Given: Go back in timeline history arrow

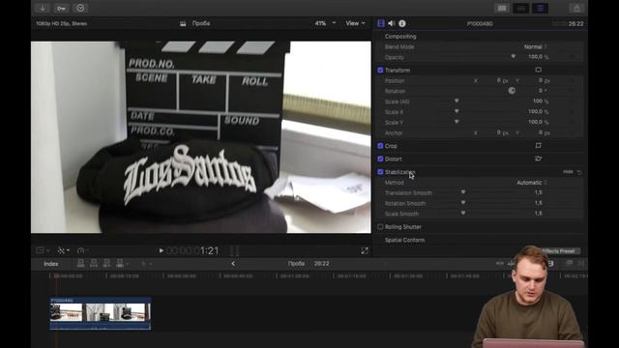Looking at the screenshot, I should 233,264.
